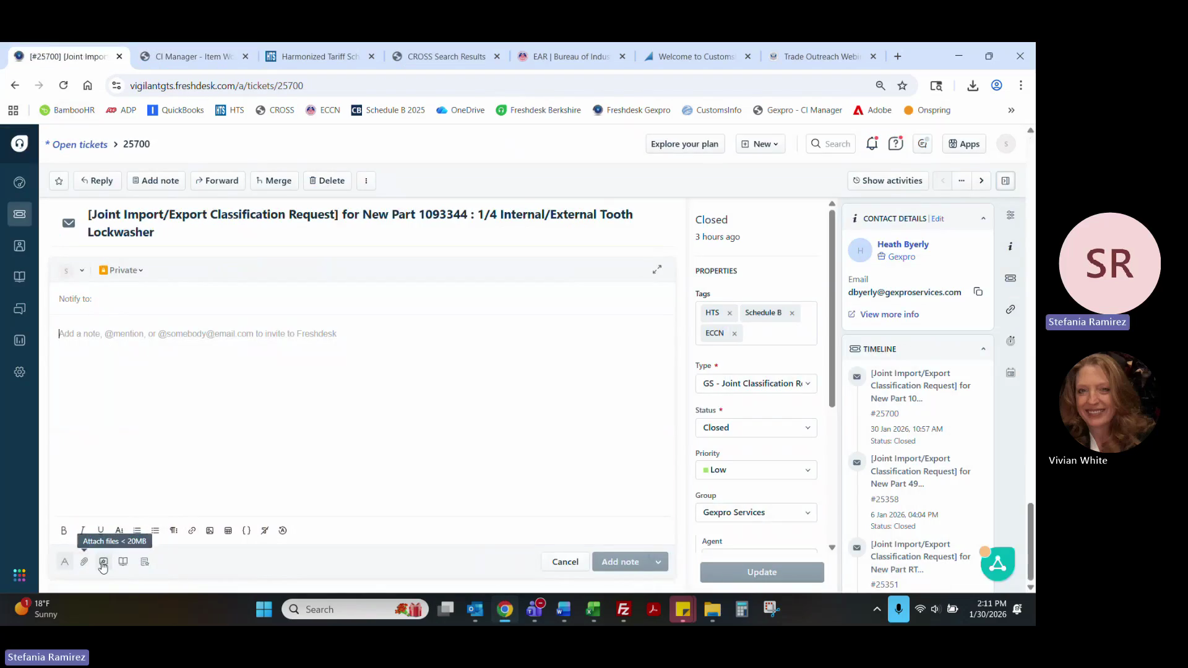Remove the Schedule B tag
The width and height of the screenshot is (1188, 668).
tap(792, 313)
